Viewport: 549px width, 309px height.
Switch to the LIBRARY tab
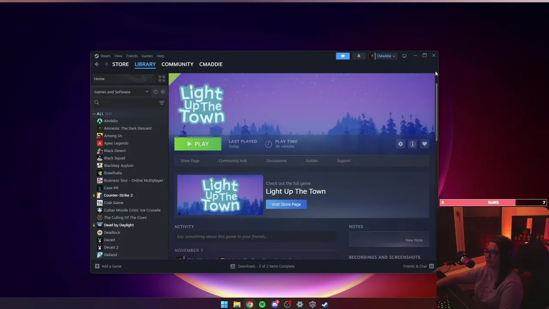(x=145, y=64)
